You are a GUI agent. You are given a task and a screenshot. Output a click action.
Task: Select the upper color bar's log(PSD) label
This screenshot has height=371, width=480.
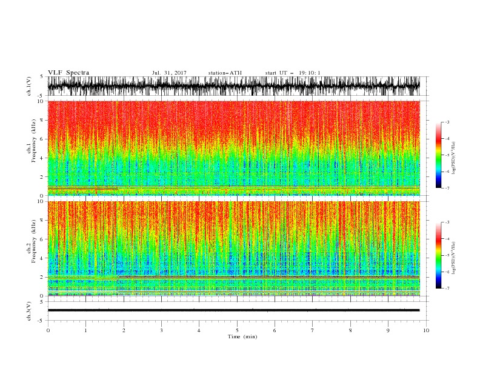pos(454,158)
